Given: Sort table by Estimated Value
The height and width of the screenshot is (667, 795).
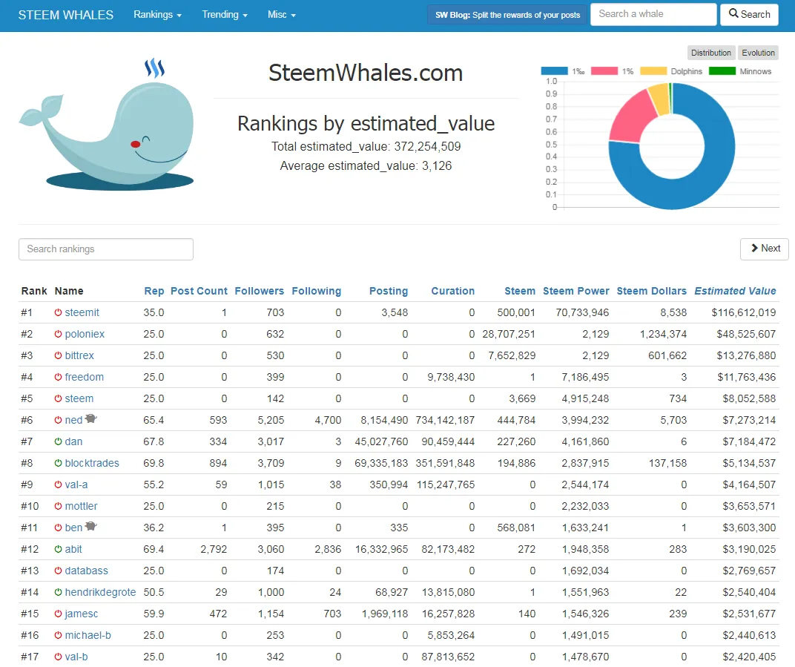Looking at the screenshot, I should coord(735,291).
